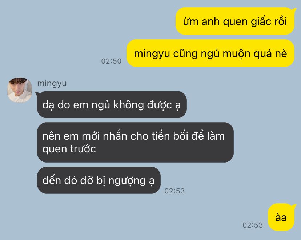Click the word 'không' in mingyu's first message
The width and height of the screenshot is (301, 240).
pyautogui.click(x=128, y=105)
